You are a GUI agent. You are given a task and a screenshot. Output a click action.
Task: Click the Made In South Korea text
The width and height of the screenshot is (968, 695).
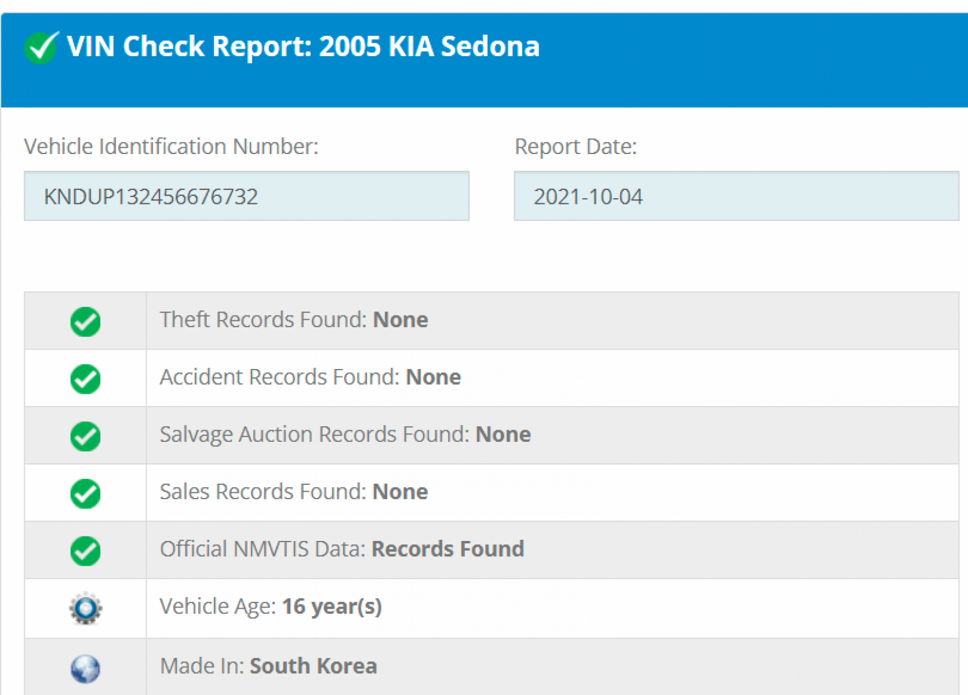(268, 666)
